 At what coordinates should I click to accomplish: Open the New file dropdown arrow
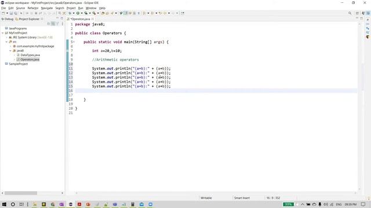click(x=7, y=13)
